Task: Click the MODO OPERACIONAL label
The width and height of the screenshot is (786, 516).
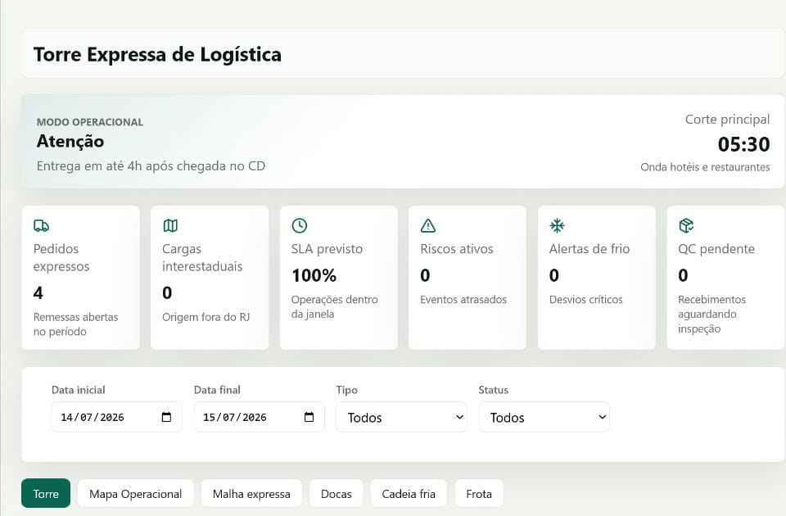Action: (x=90, y=122)
